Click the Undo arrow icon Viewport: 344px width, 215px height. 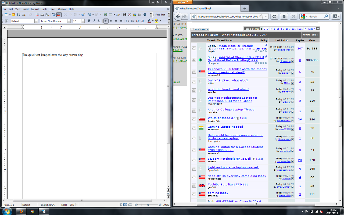[x=89, y=15]
